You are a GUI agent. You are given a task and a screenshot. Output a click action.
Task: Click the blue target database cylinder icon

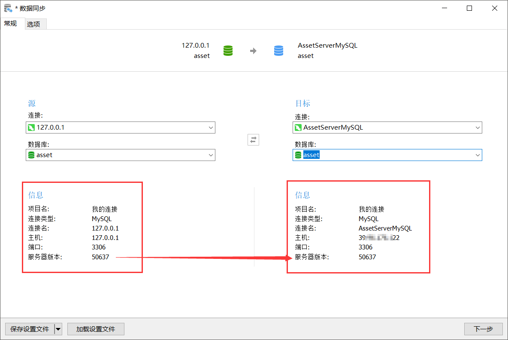click(278, 50)
